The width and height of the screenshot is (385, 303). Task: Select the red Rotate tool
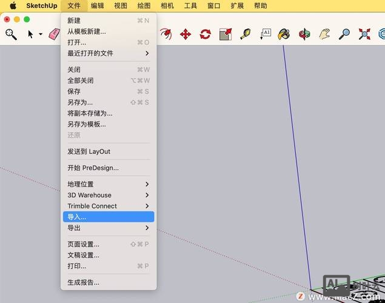pos(206,34)
